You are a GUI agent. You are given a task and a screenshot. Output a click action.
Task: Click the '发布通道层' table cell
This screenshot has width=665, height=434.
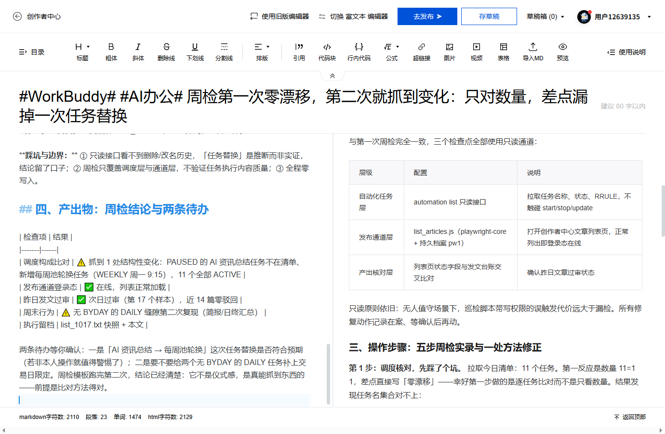376,237
